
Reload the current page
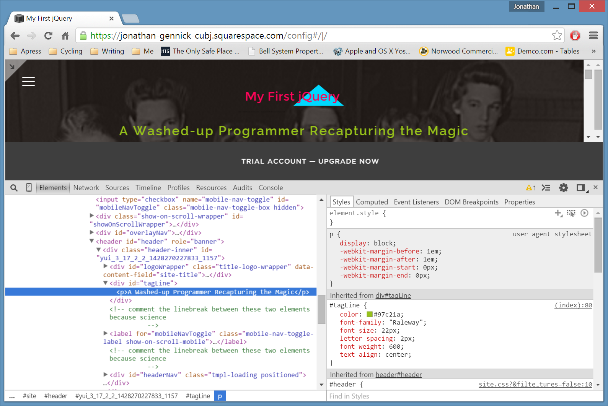(x=48, y=36)
